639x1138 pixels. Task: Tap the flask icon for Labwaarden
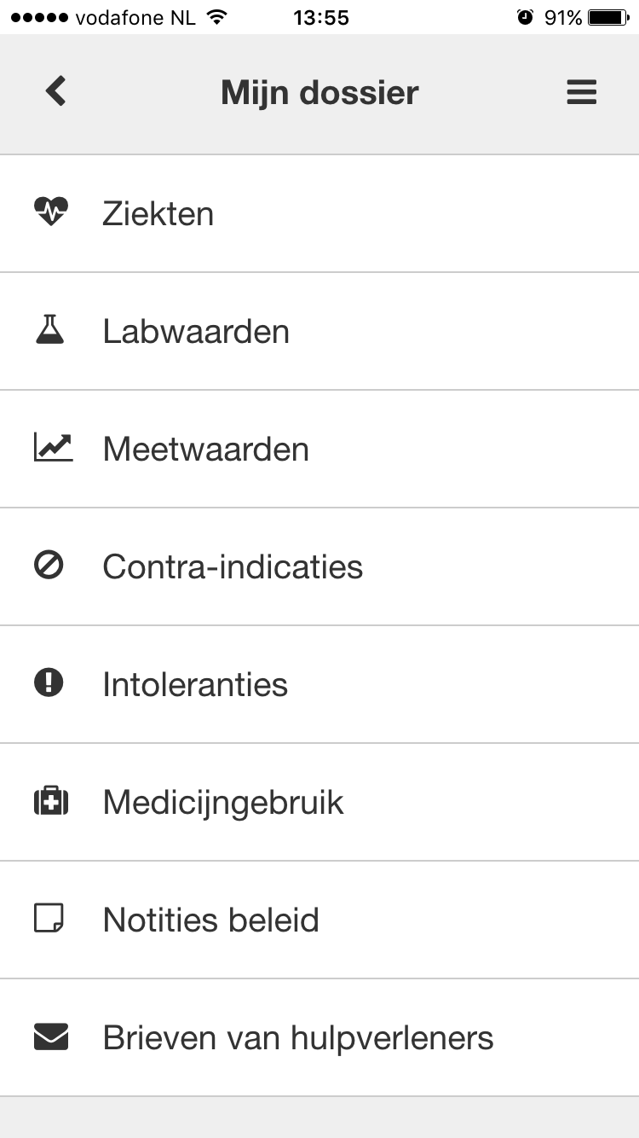click(49, 330)
